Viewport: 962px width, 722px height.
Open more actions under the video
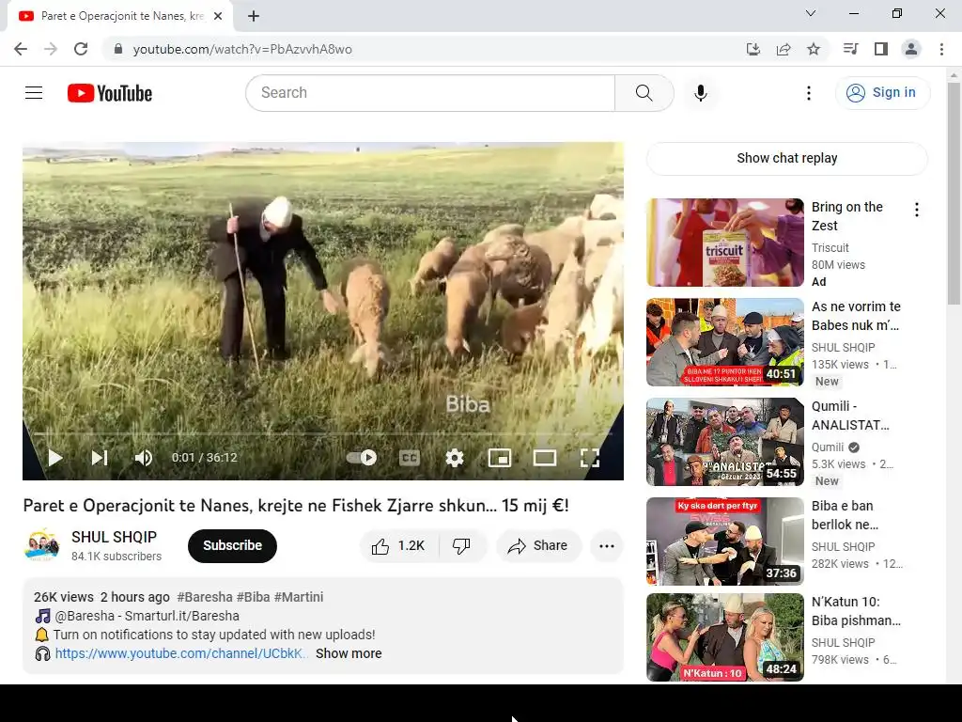(x=607, y=546)
